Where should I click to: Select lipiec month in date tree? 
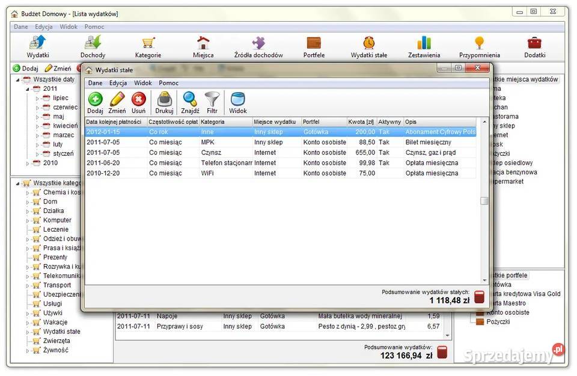click(61, 98)
